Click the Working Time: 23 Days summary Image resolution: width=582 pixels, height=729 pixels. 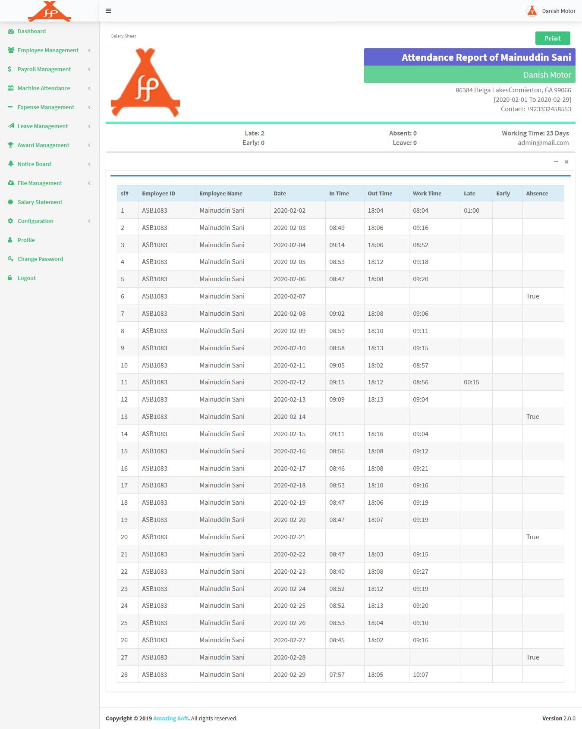click(535, 133)
